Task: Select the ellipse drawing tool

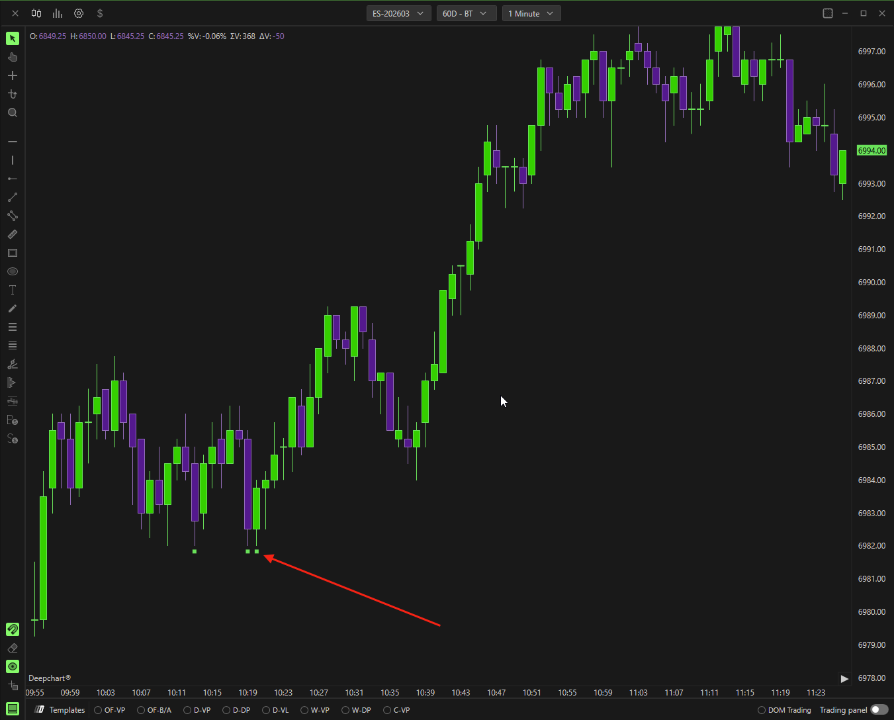Action: (13, 271)
